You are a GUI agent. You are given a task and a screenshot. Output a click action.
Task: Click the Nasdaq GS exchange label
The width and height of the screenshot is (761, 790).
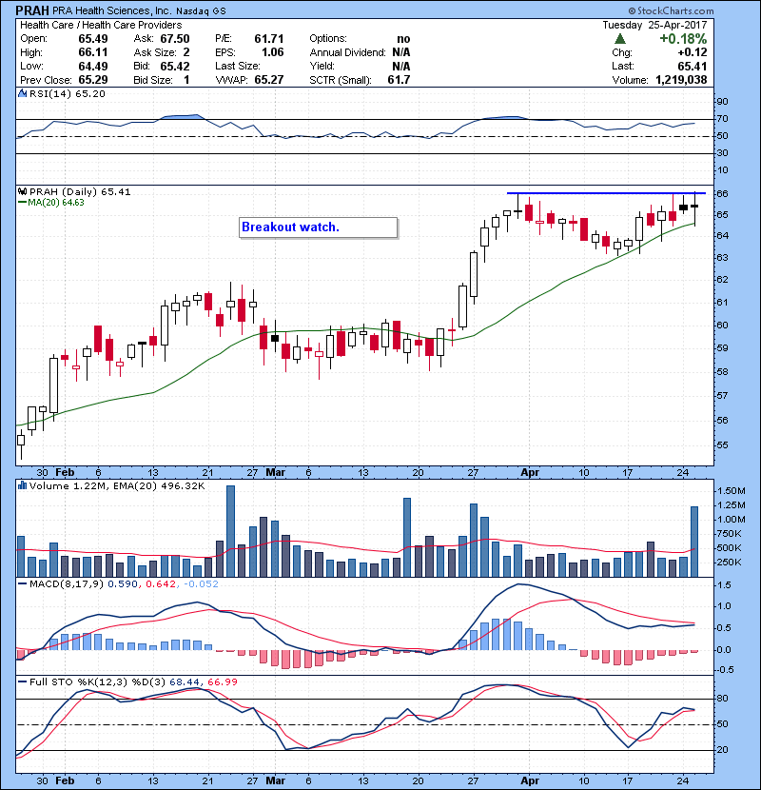pos(201,11)
